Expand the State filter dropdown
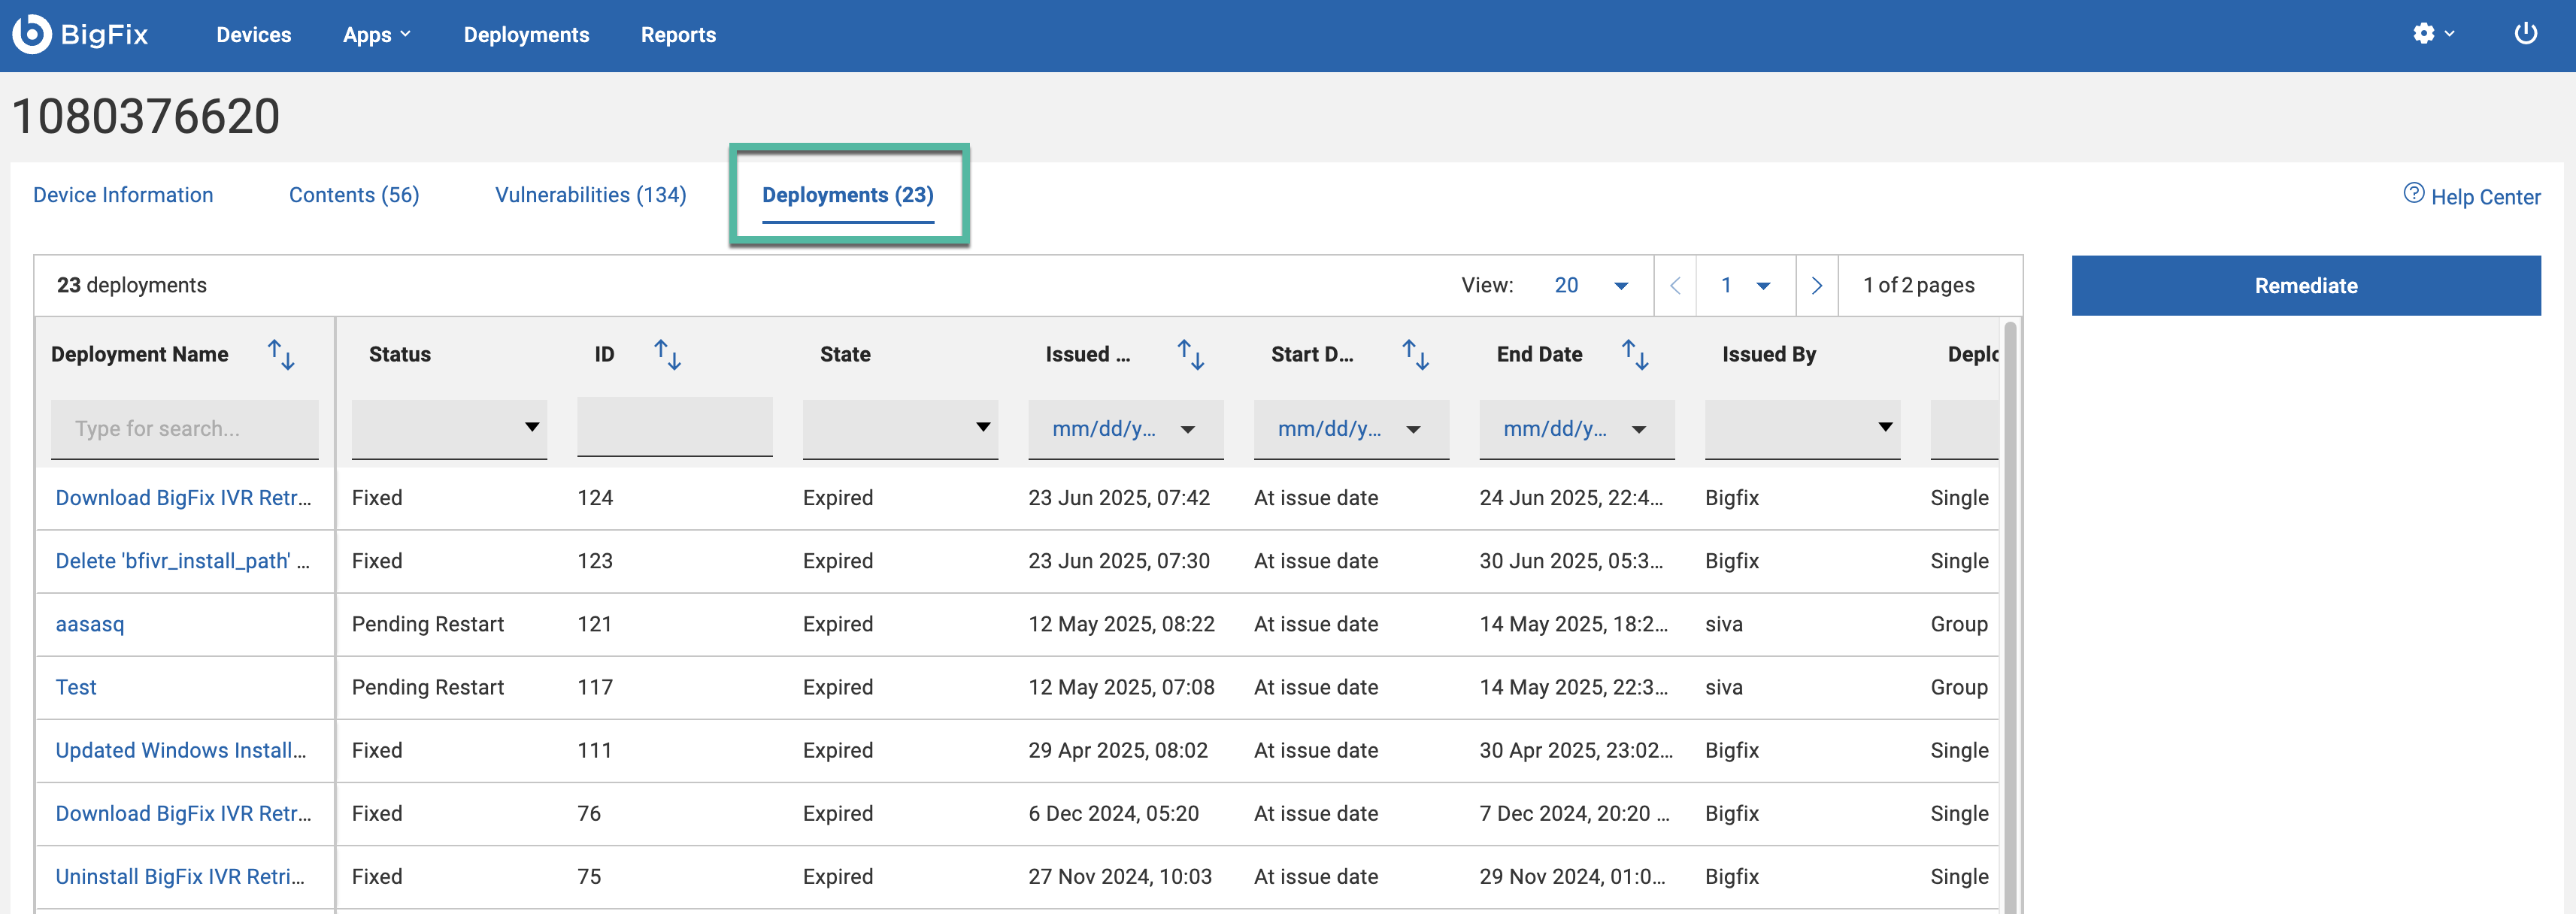 [900, 428]
